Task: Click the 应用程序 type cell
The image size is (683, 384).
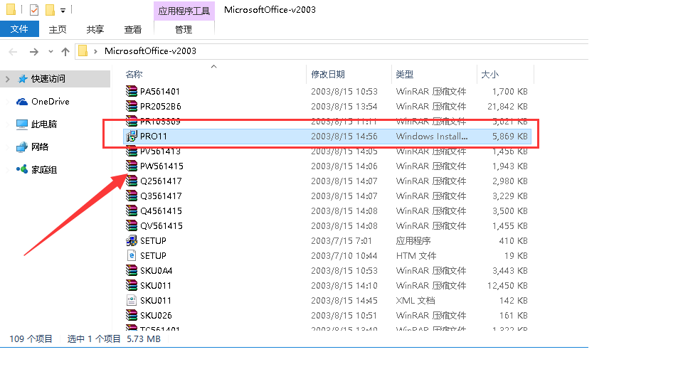Action: [413, 241]
